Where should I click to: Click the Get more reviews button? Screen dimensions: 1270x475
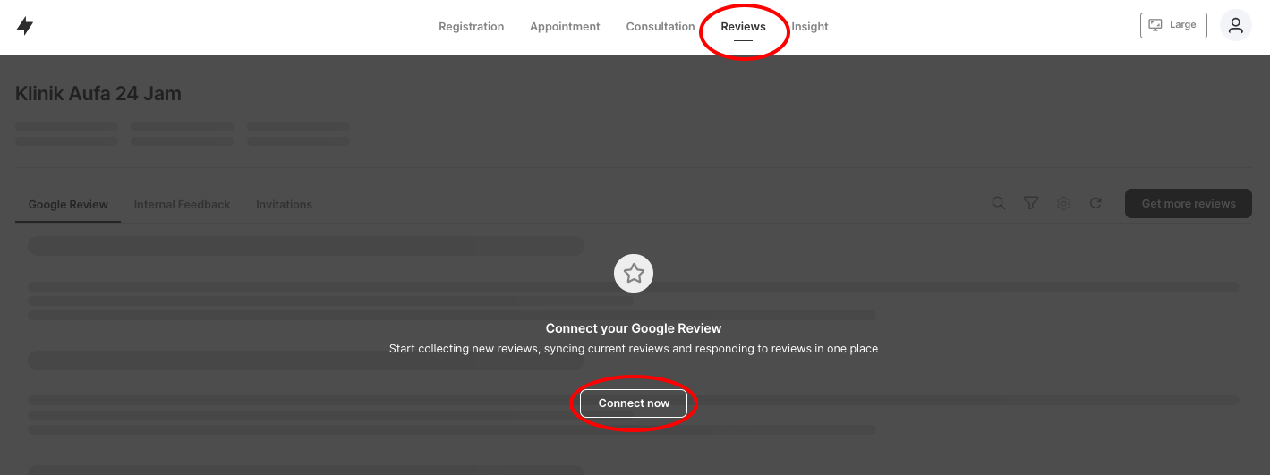pos(1189,204)
